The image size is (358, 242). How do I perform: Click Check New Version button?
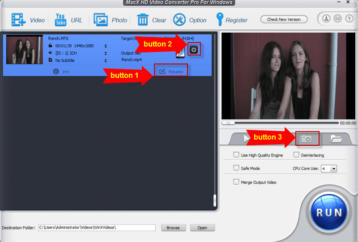[x=284, y=19]
